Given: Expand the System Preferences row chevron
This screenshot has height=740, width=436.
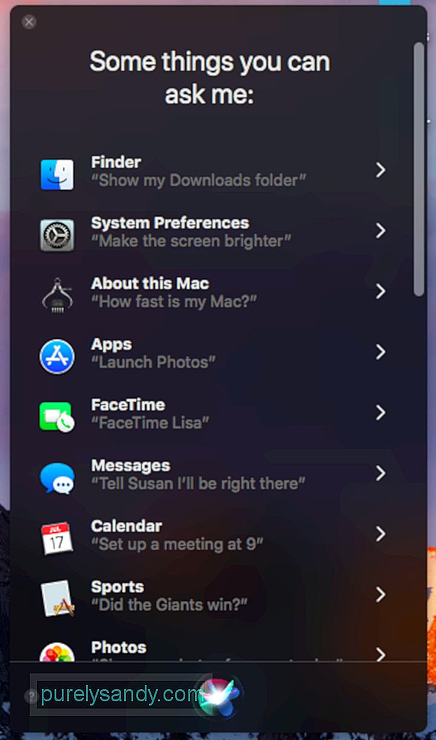Looking at the screenshot, I should (x=380, y=231).
